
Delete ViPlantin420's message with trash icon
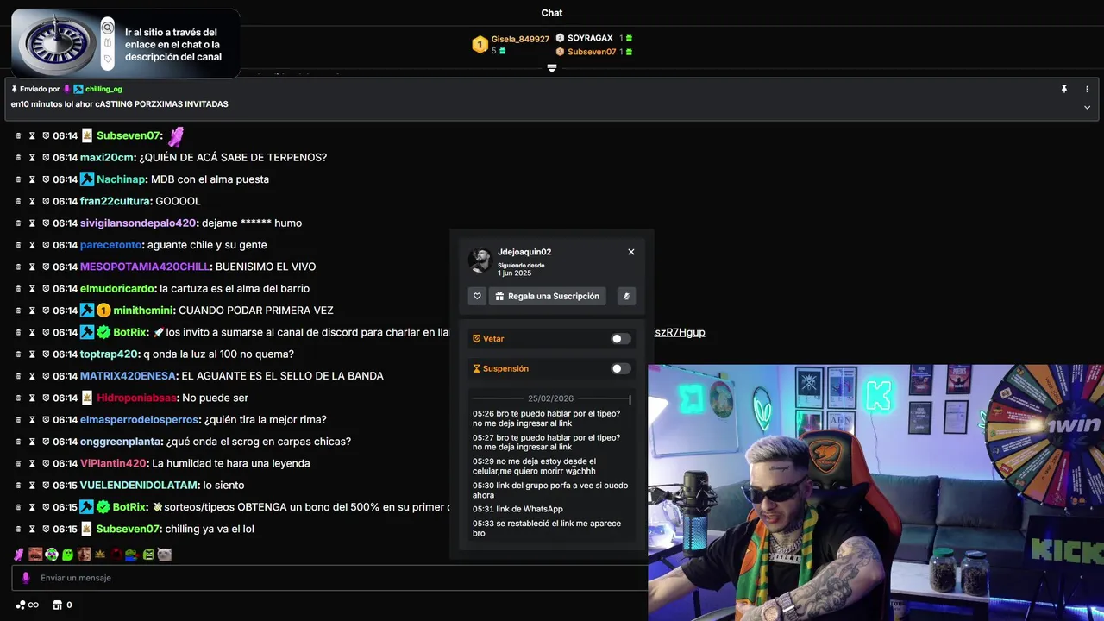pos(18,463)
